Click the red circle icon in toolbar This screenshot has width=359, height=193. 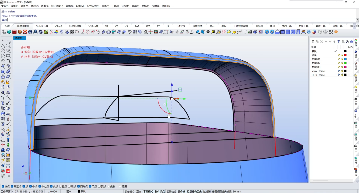(x=88, y=32)
